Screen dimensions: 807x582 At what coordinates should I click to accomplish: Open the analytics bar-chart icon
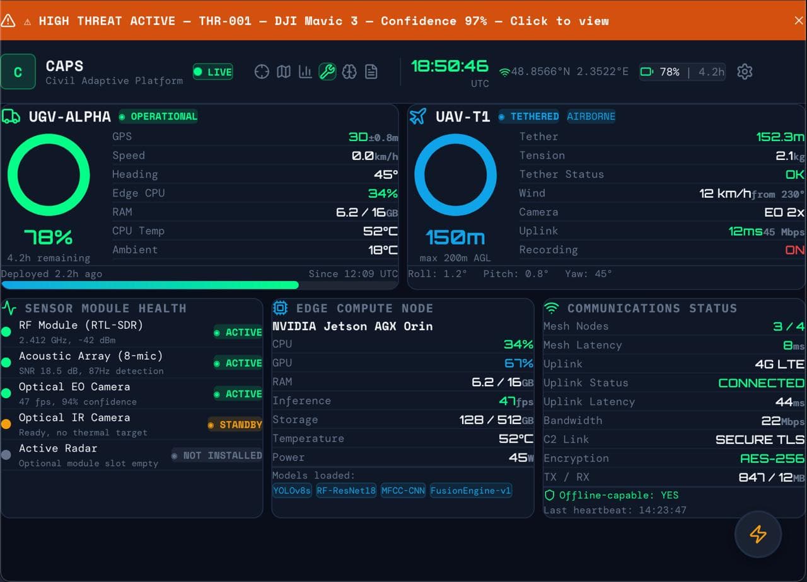click(x=305, y=72)
